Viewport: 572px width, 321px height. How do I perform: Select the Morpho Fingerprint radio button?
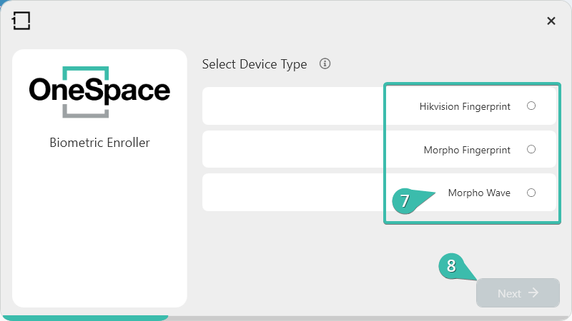click(531, 149)
